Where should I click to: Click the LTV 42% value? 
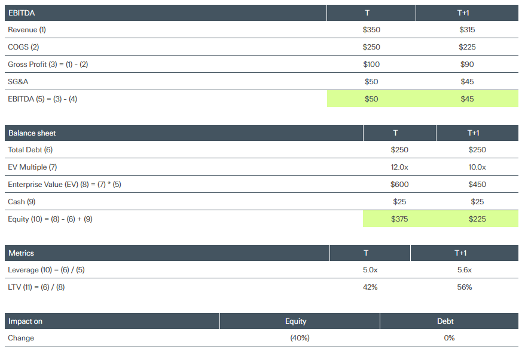[x=370, y=287]
